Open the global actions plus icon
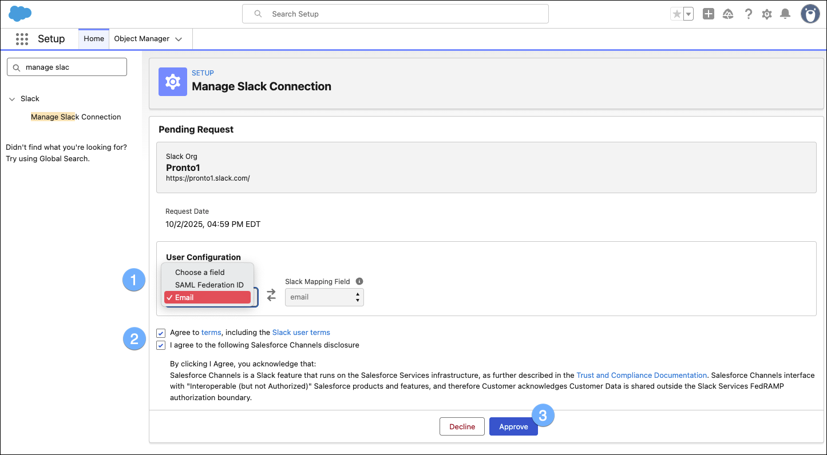 [x=708, y=14]
